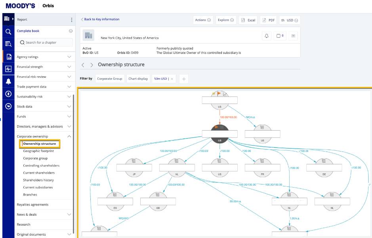
Task: Open the Explore dropdown
Action: click(226, 20)
